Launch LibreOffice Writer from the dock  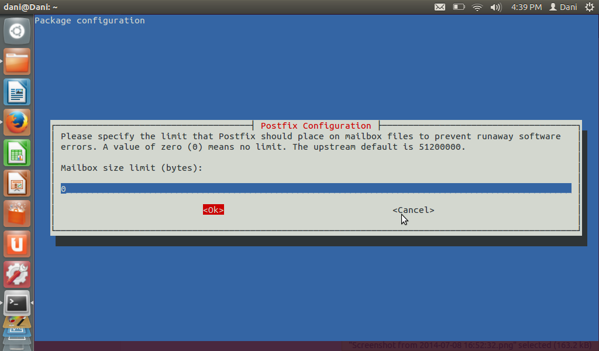coord(17,92)
